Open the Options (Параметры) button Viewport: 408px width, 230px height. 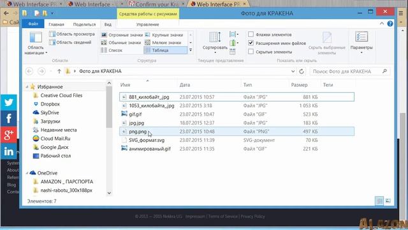361,43
